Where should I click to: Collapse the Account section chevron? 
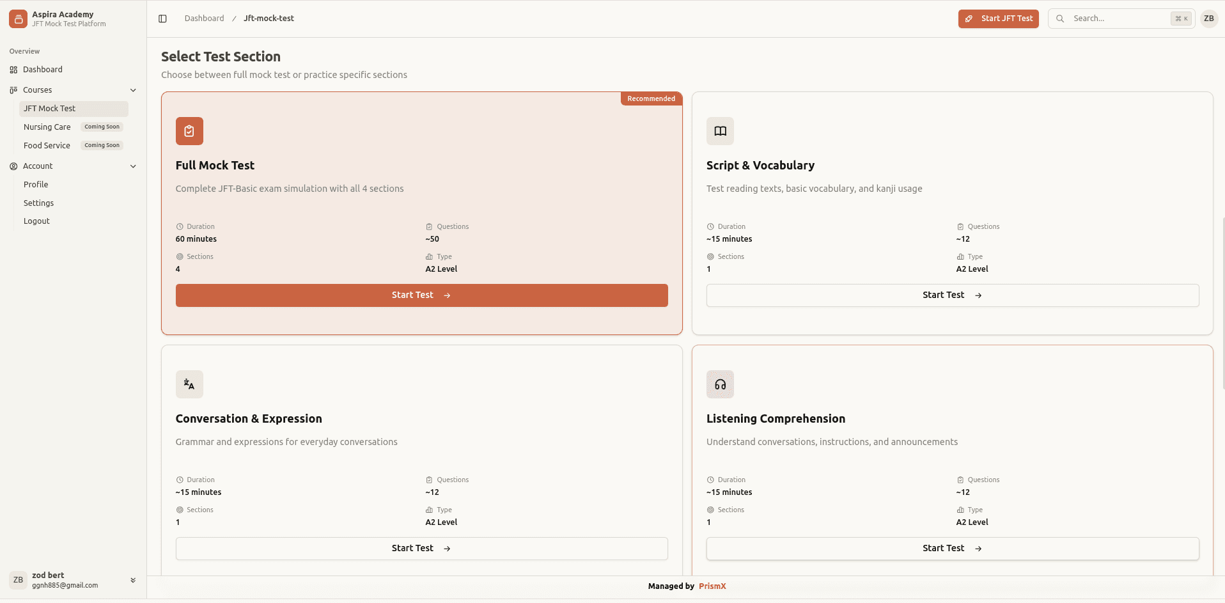(133, 166)
